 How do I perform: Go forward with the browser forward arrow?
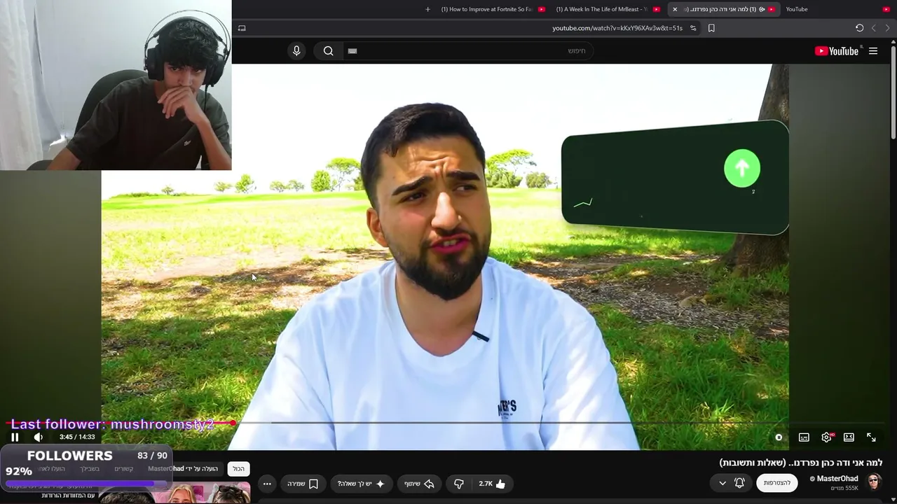[x=887, y=28]
